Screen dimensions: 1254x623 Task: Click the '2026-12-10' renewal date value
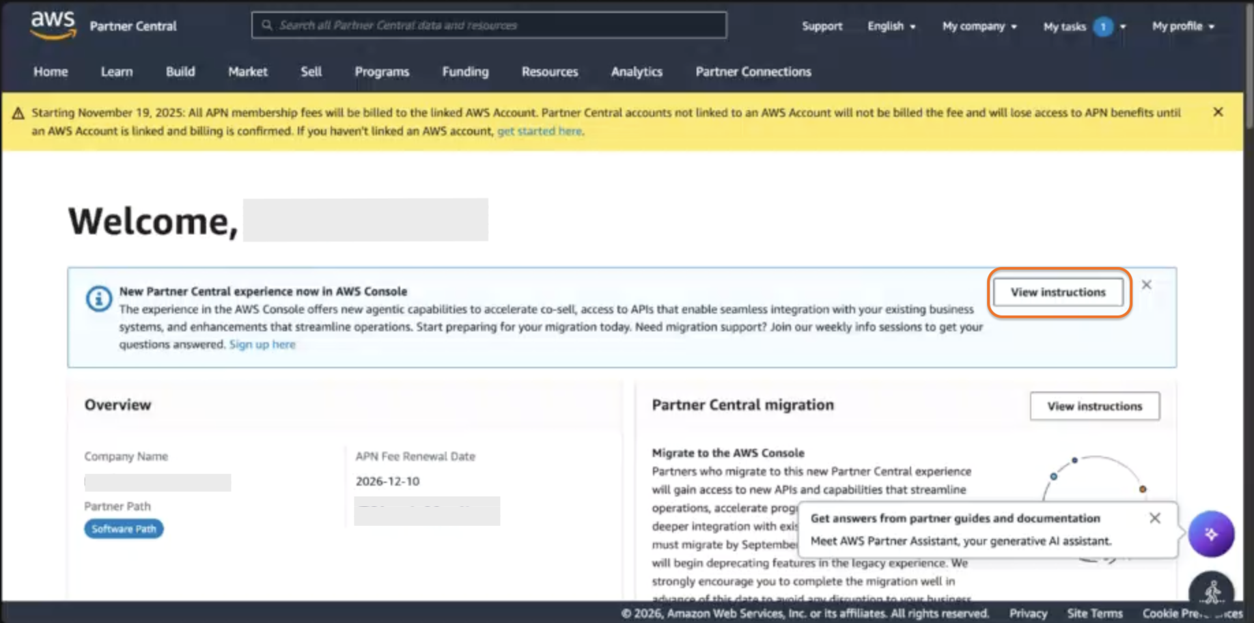point(387,481)
